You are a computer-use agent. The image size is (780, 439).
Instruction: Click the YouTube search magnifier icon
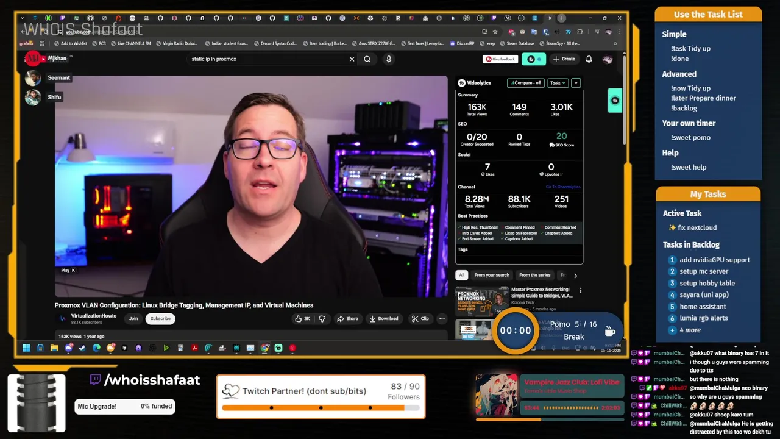[x=367, y=59]
